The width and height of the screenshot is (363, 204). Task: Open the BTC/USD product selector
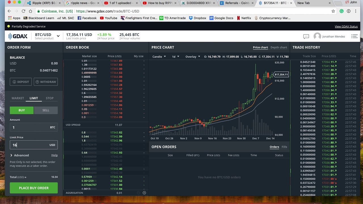coord(47,36)
